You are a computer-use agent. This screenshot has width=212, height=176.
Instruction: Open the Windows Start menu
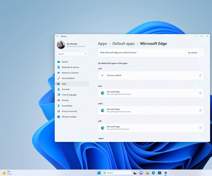[x=99, y=173]
